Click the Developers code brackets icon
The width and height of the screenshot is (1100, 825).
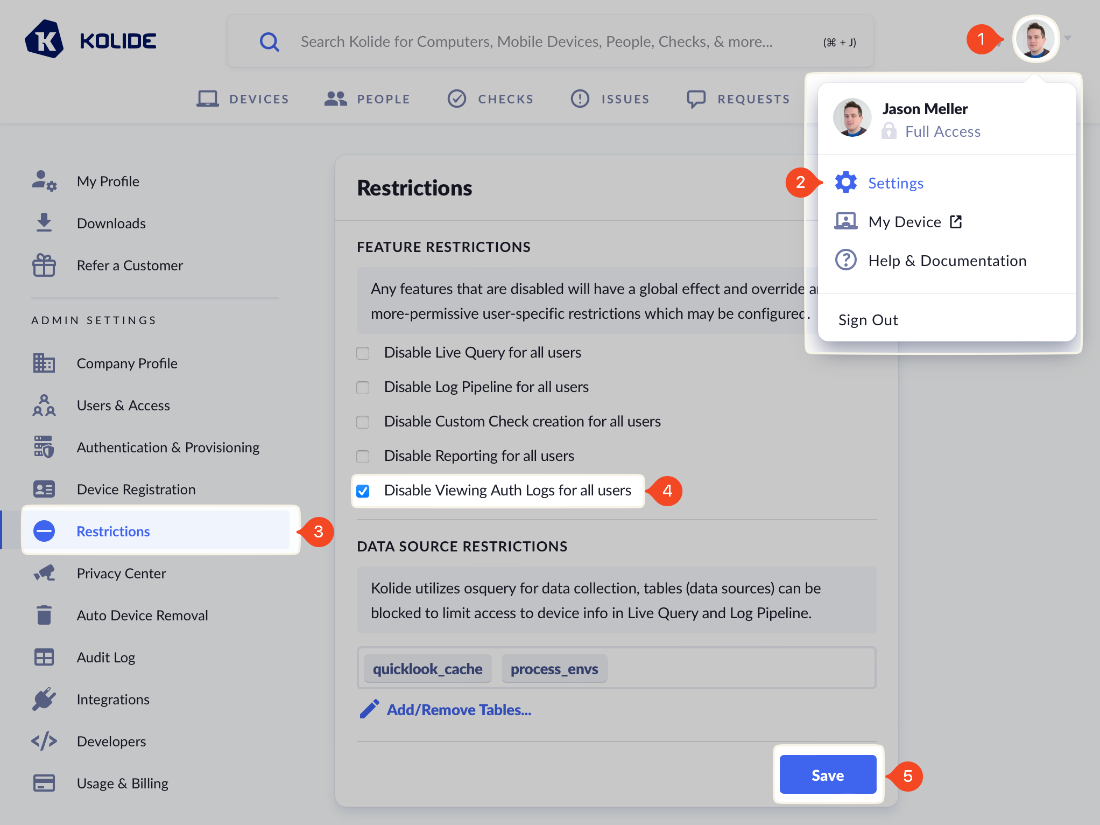pyautogui.click(x=44, y=741)
